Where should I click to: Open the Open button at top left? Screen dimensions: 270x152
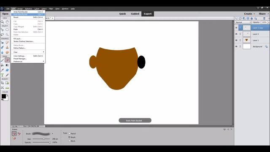tap(5, 14)
